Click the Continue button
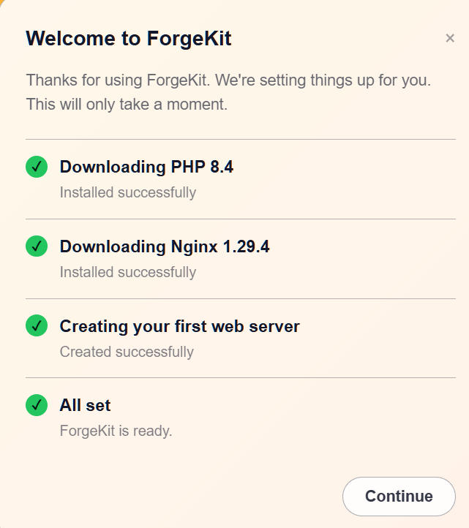 (399, 497)
